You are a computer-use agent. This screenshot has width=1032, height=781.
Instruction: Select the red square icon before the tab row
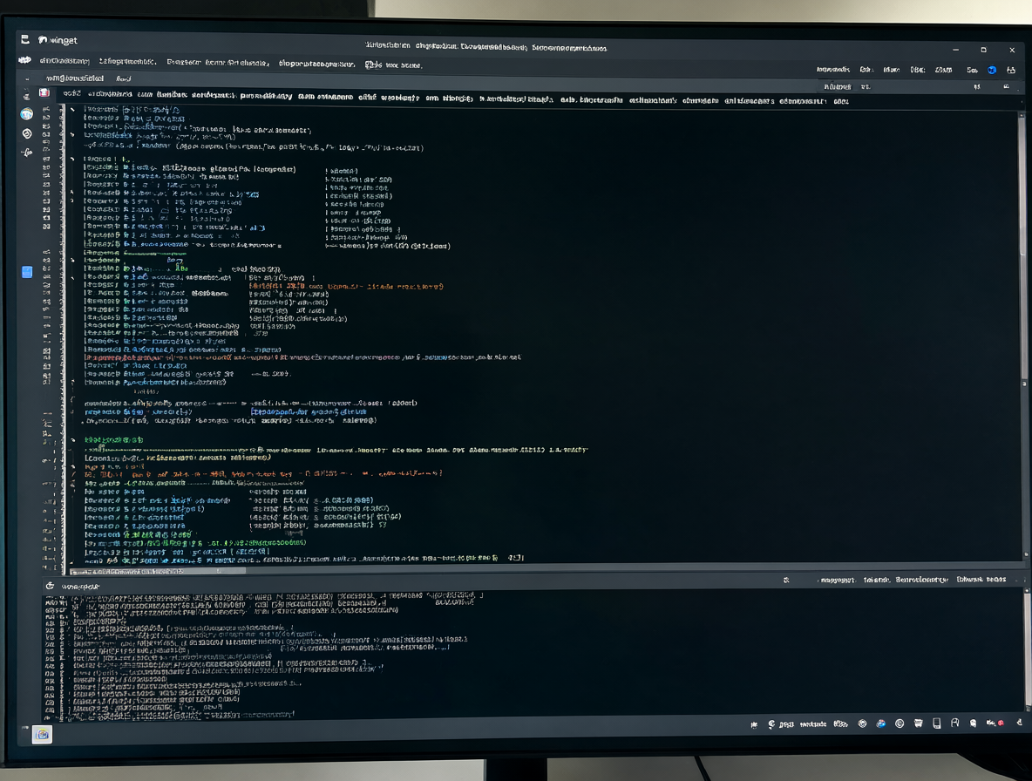point(44,92)
